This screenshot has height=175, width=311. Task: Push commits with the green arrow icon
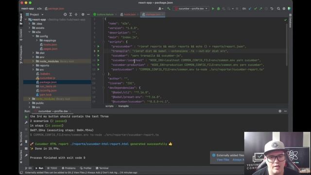tap(261, 9)
